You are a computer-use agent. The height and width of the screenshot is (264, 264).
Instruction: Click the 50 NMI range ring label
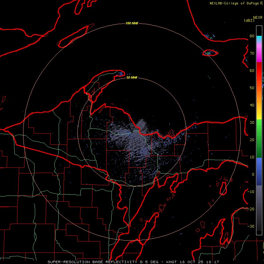(132, 78)
